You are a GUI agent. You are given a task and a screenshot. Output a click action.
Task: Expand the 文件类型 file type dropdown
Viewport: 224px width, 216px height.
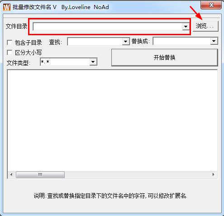click(93, 62)
